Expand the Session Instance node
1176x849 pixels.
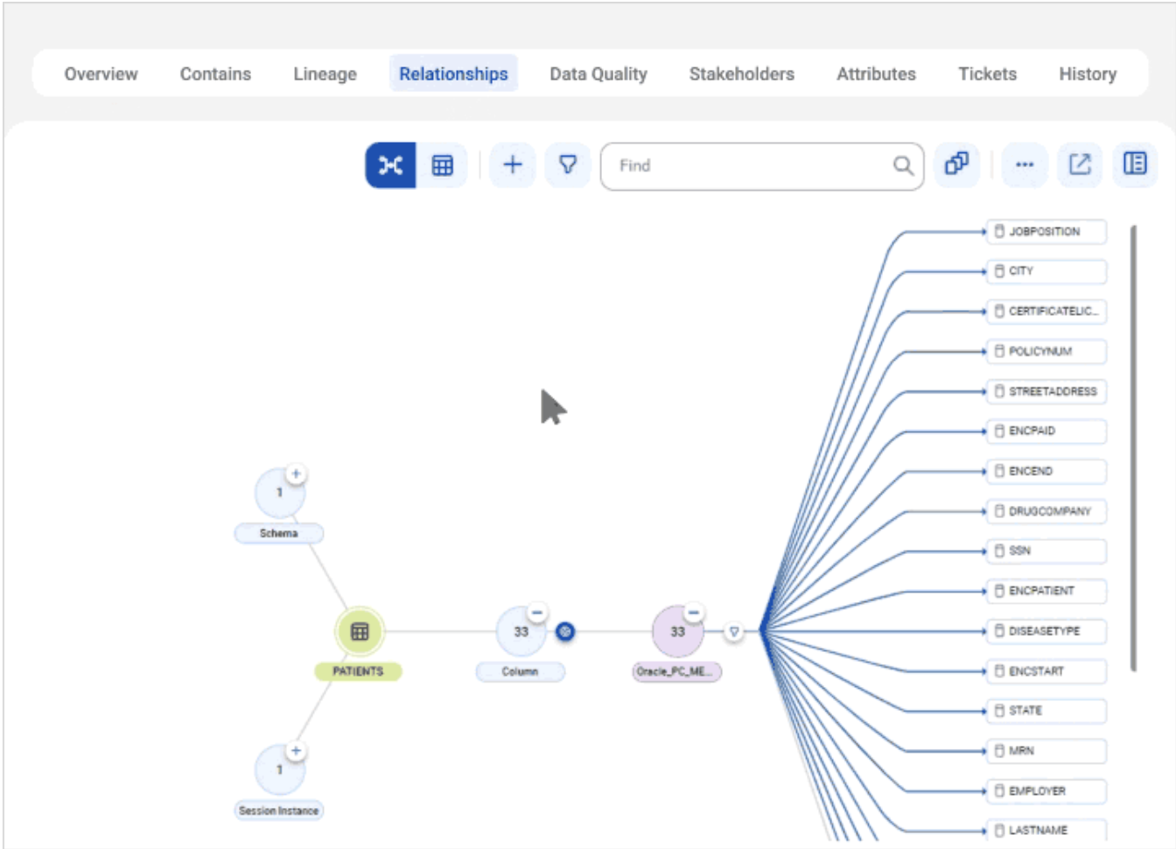[296, 751]
